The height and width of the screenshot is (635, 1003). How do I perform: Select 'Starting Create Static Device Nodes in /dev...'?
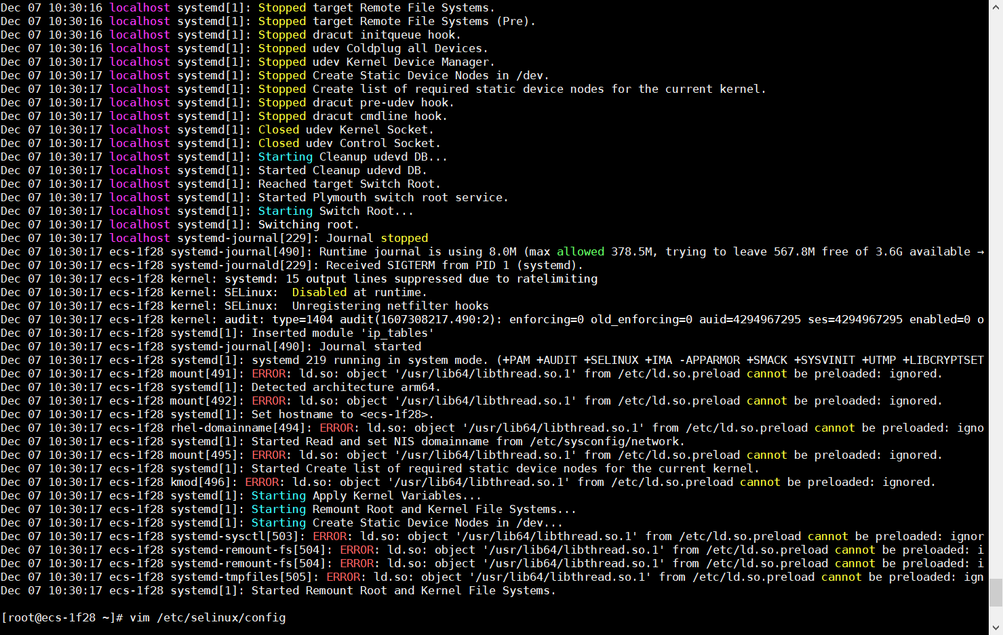pyautogui.click(x=281, y=523)
